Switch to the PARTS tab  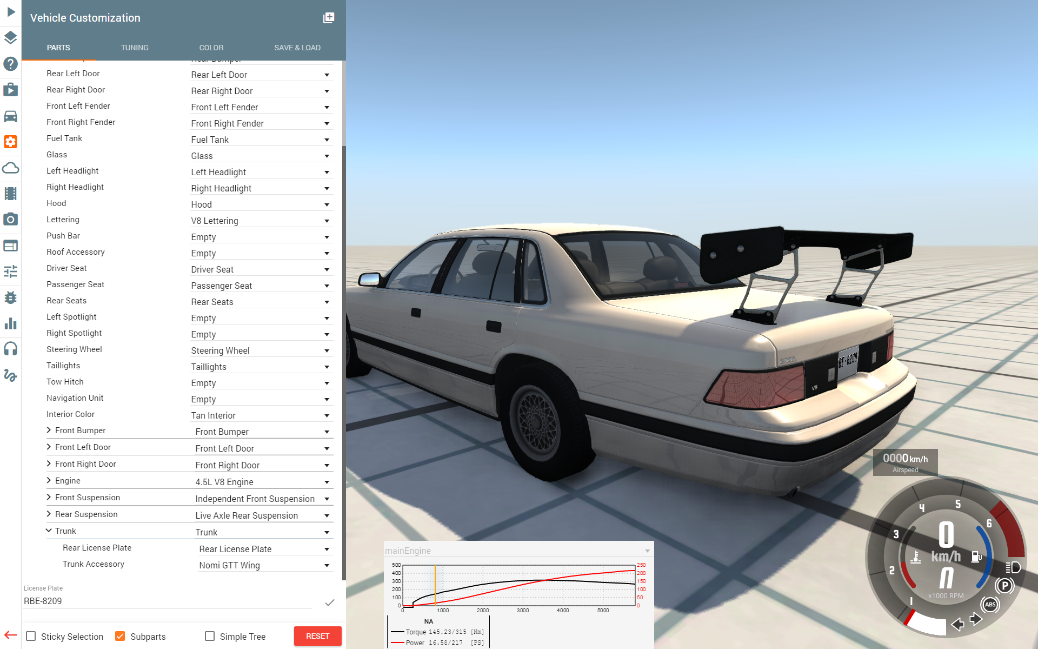58,48
